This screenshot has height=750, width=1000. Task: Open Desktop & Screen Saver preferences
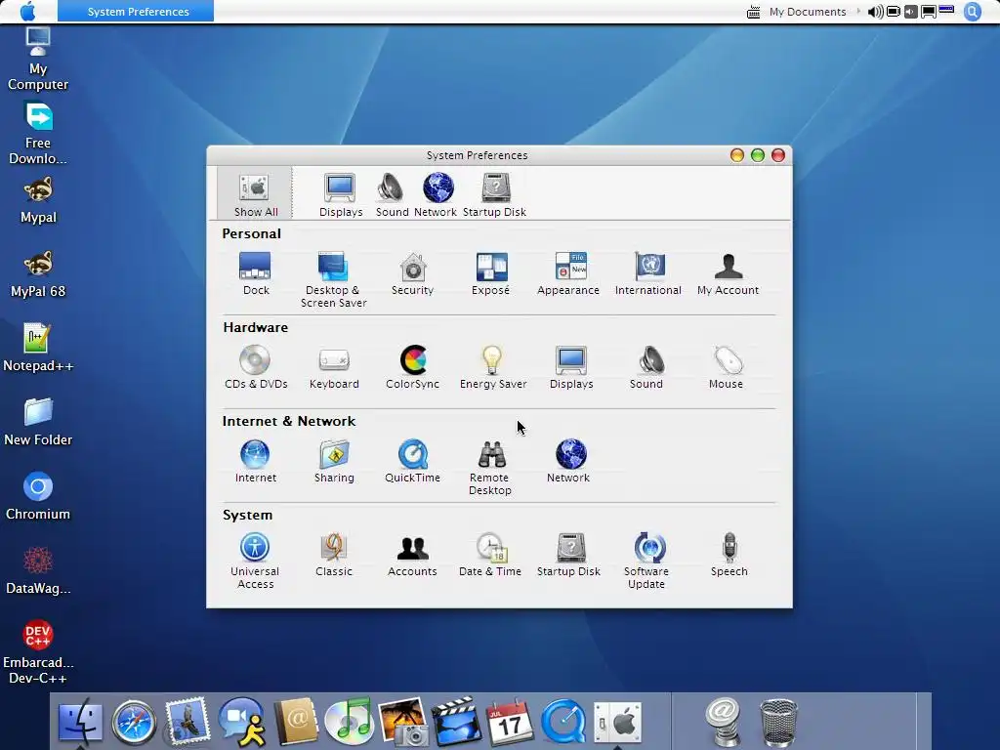click(x=333, y=280)
